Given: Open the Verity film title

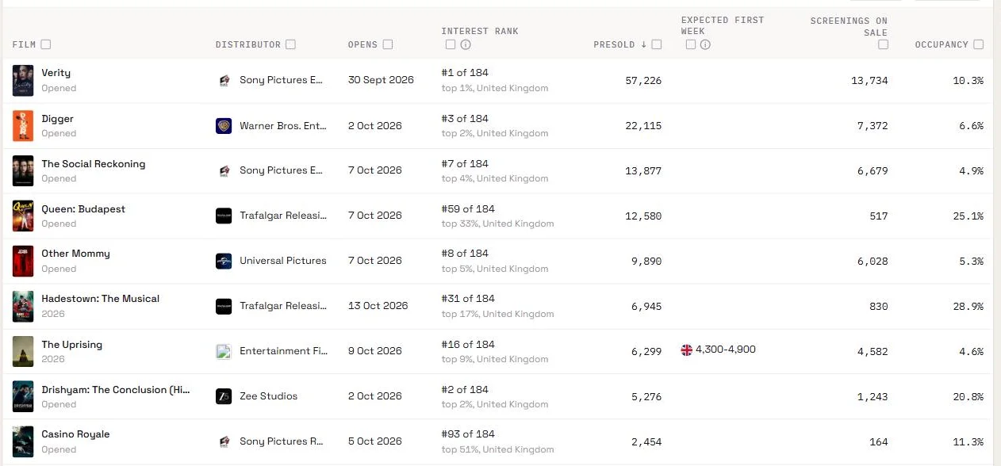Looking at the screenshot, I should click(x=56, y=73).
